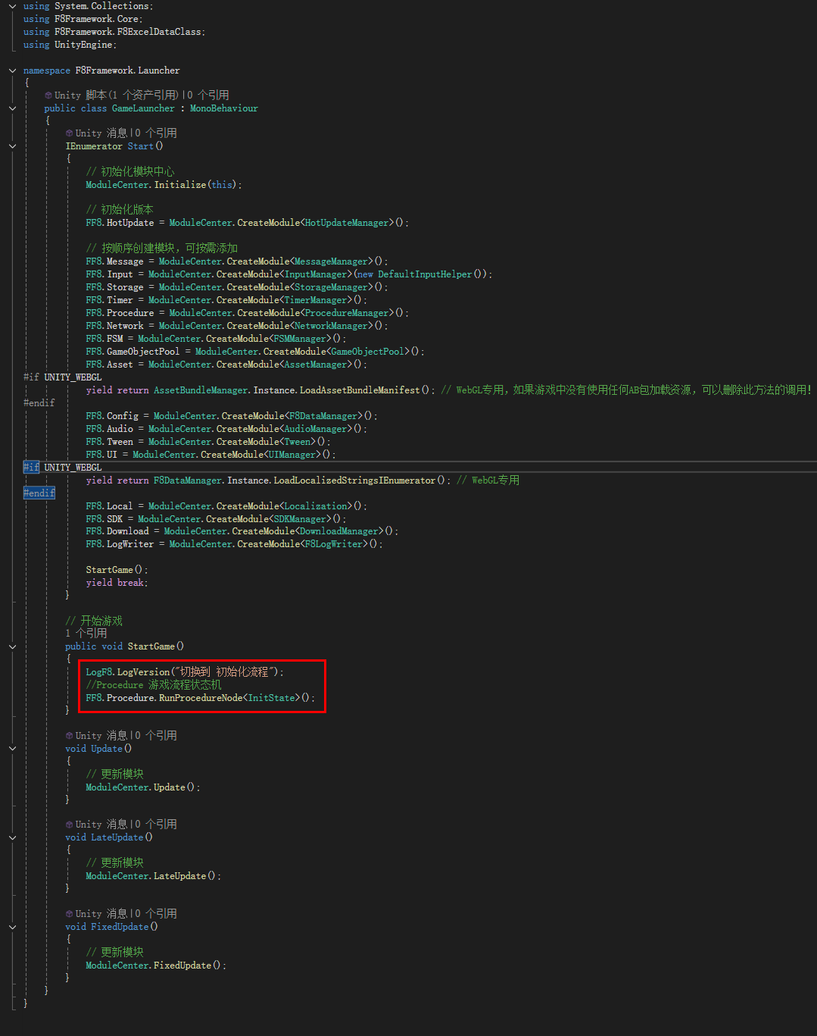Click the 'Unity 消息' label above LateUpdate

[x=101, y=825]
